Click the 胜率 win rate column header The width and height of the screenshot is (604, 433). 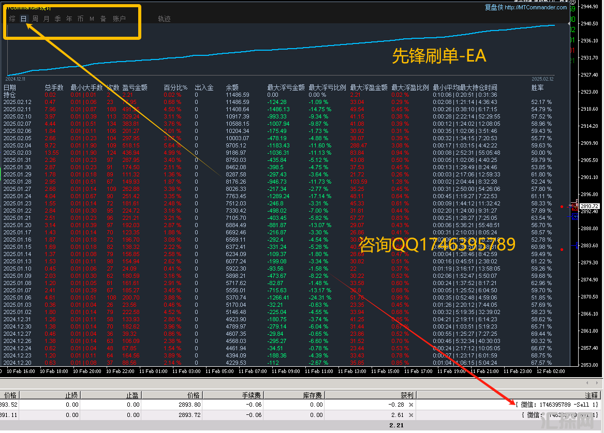coord(537,88)
